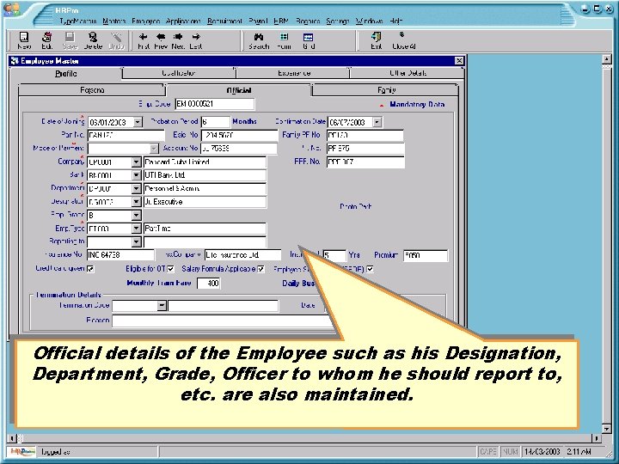This screenshot has height=464, width=619.
Task: Click the Employee Master window title icon
Action: coord(15,61)
